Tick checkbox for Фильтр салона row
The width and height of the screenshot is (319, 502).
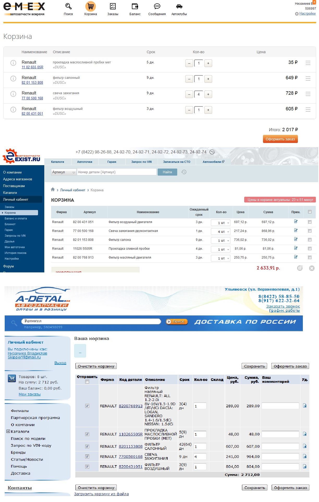(310, 240)
